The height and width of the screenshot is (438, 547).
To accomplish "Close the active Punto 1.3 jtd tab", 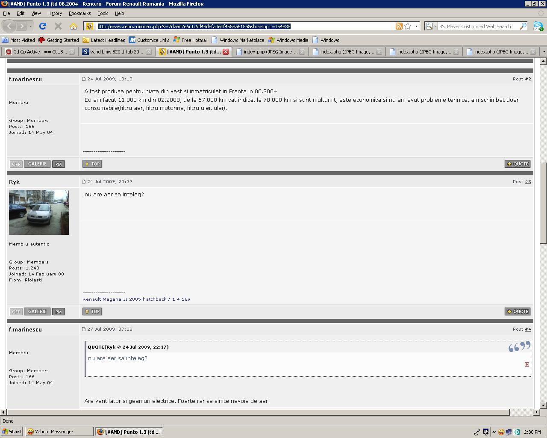I will click(226, 52).
